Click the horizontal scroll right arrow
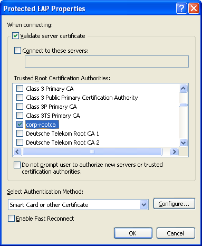 [174, 152]
